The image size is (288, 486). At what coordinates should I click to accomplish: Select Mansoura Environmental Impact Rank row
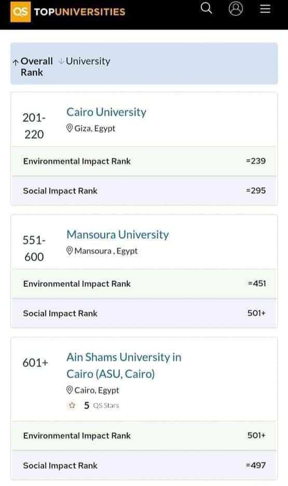coord(144,283)
